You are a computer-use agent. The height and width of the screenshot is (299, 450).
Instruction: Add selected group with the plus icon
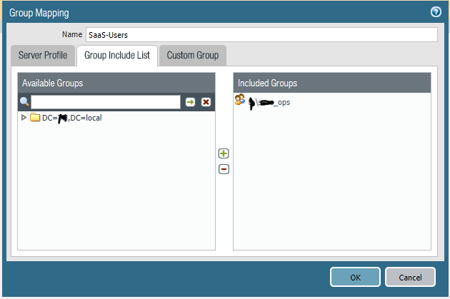(224, 153)
